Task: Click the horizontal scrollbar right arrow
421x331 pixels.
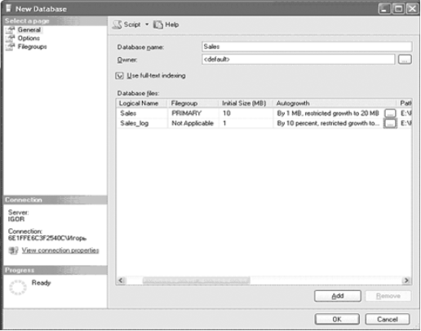Action: [406, 280]
